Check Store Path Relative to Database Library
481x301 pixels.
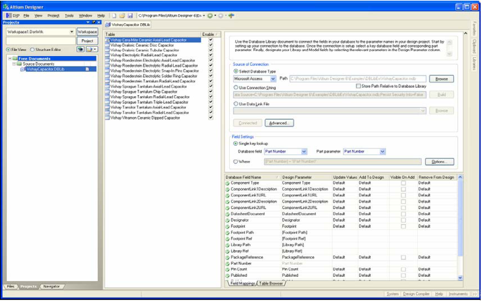359,86
